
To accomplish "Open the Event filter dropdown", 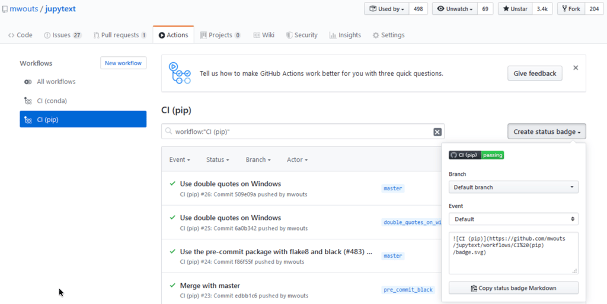I will coord(180,160).
